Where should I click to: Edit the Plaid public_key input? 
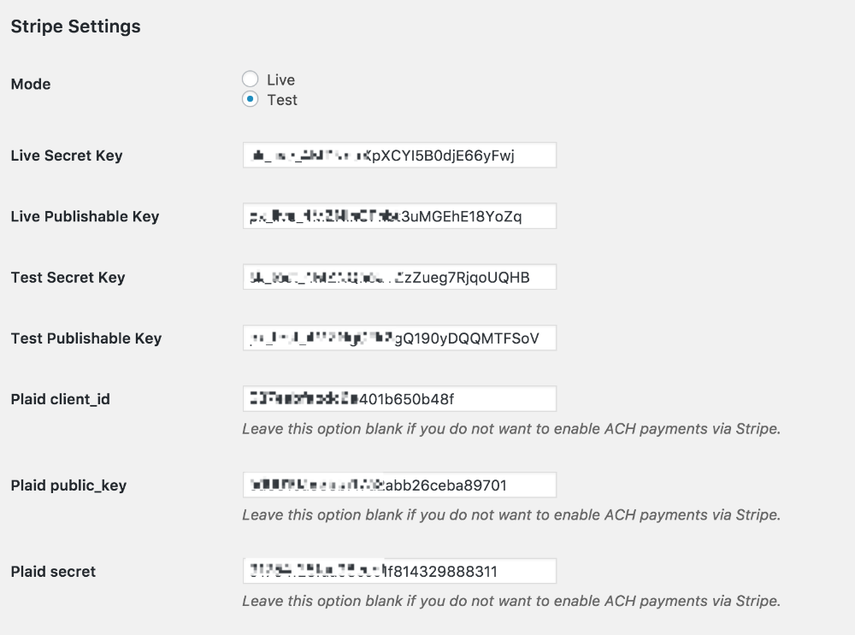[x=399, y=485]
